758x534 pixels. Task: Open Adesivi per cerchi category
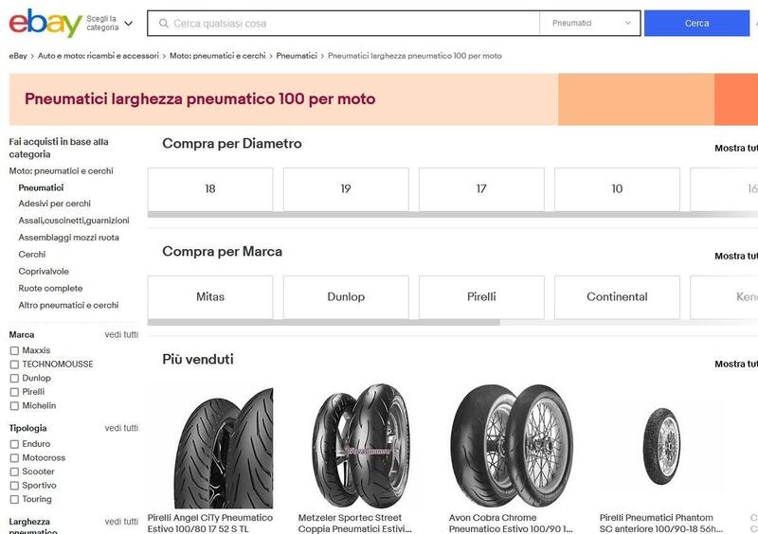pos(55,204)
